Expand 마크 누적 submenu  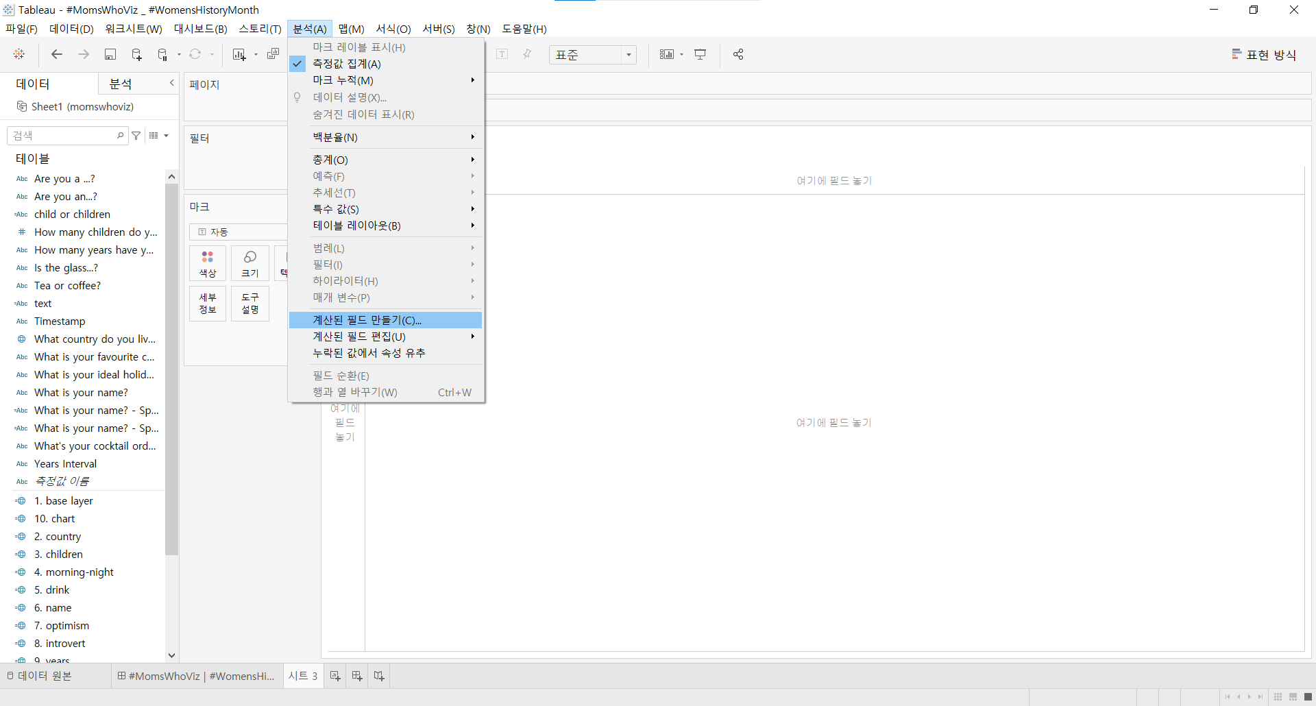pyautogui.click(x=386, y=80)
